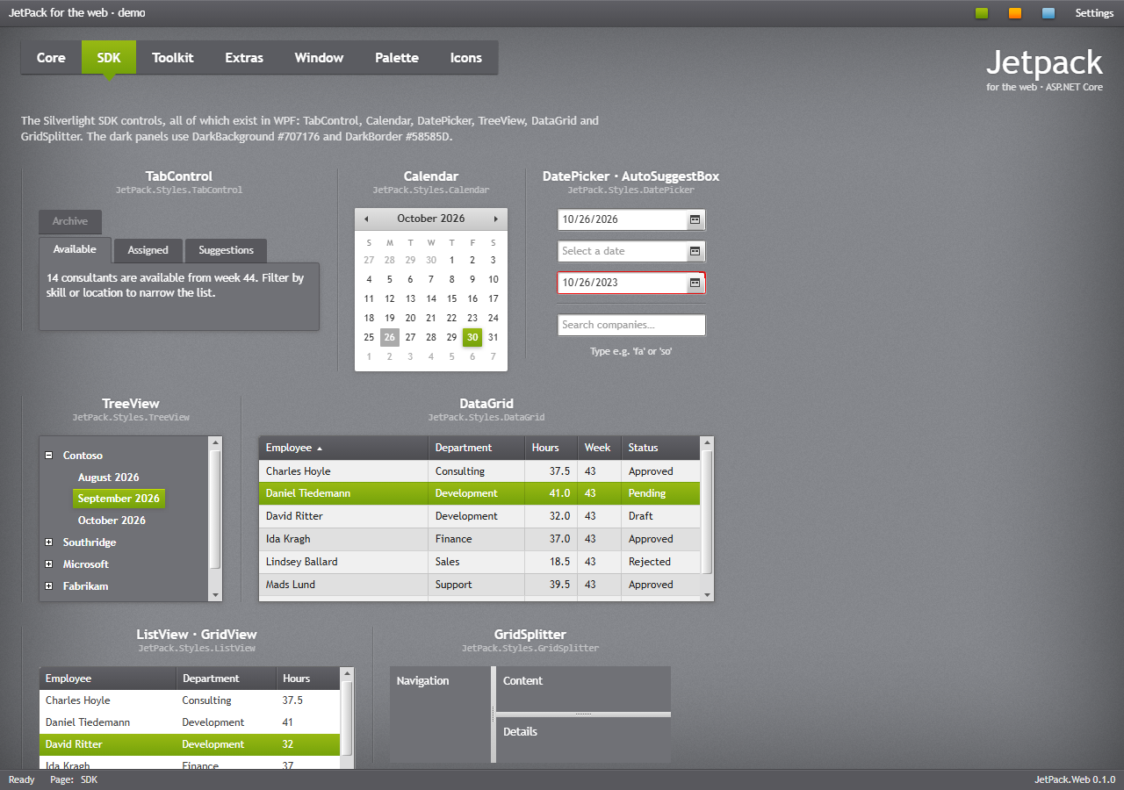Expand the Southridge tree node
Image resolution: width=1124 pixels, height=790 pixels.
click(48, 542)
